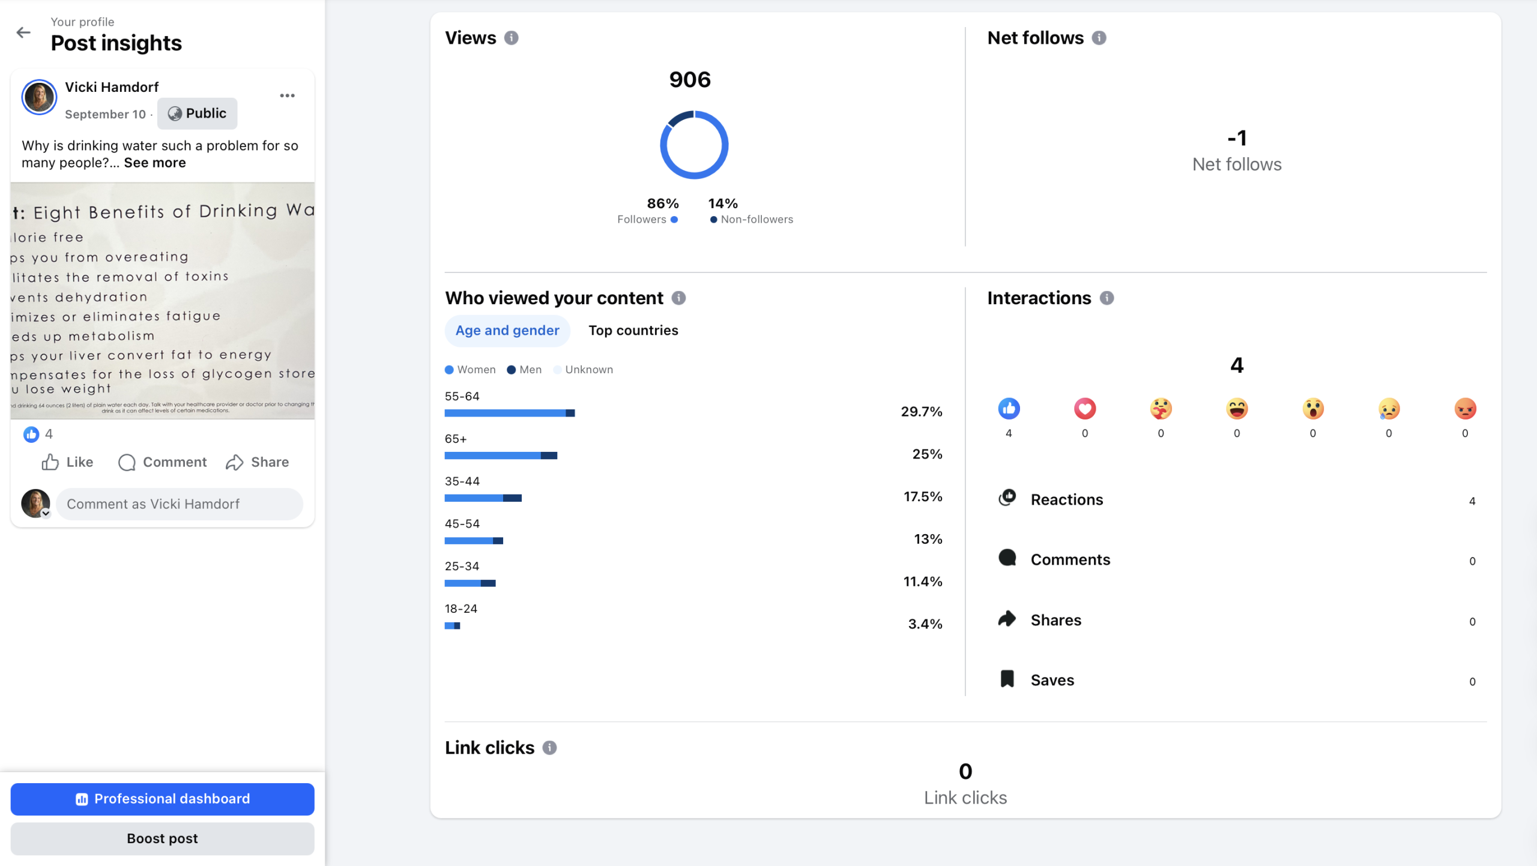Screen dimensions: 1537x866
Task: Open the Public audience selector
Action: [x=197, y=113]
